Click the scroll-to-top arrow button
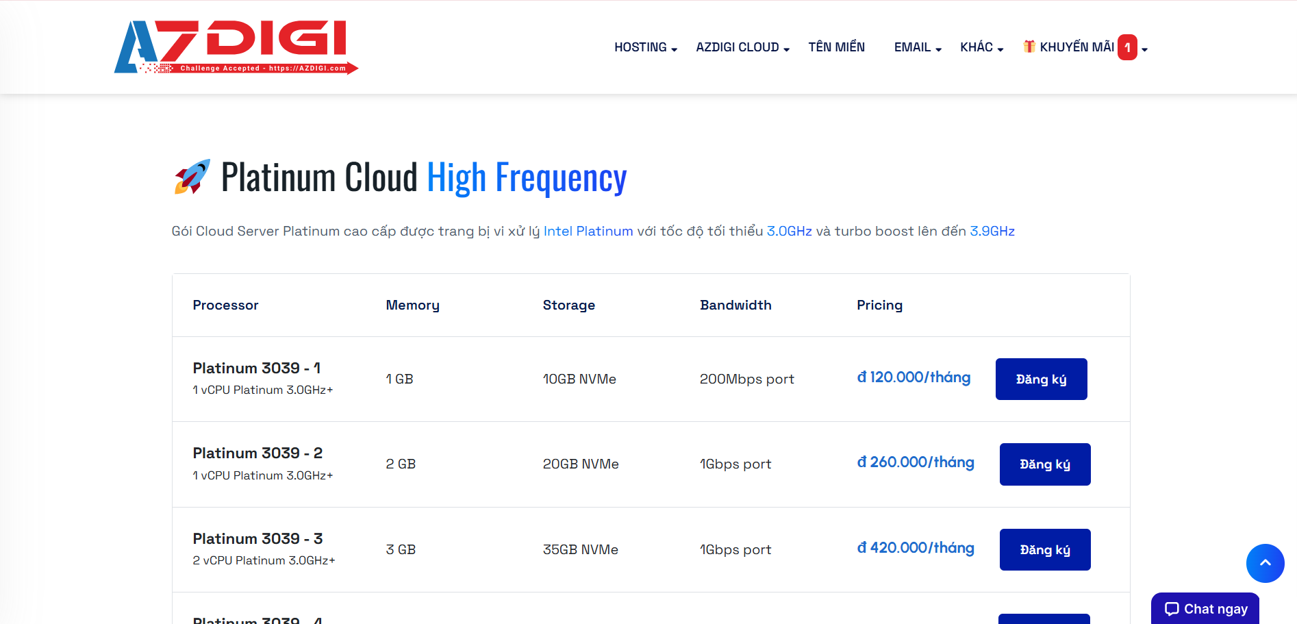The height and width of the screenshot is (624, 1297). (1265, 563)
